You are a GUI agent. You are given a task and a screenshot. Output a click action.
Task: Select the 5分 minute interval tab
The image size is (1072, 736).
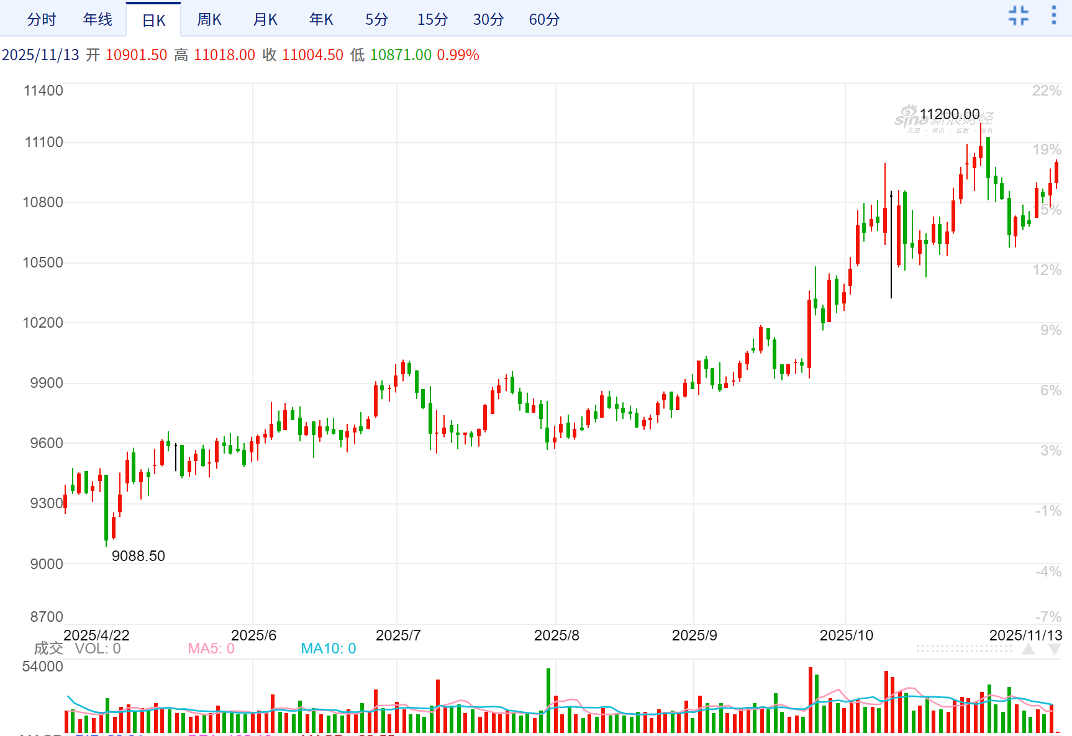[376, 20]
